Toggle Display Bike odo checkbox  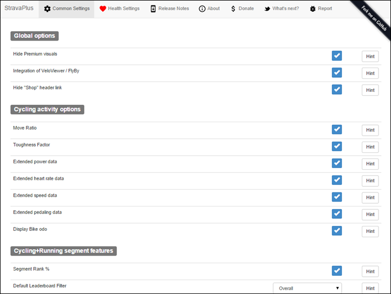(337, 231)
